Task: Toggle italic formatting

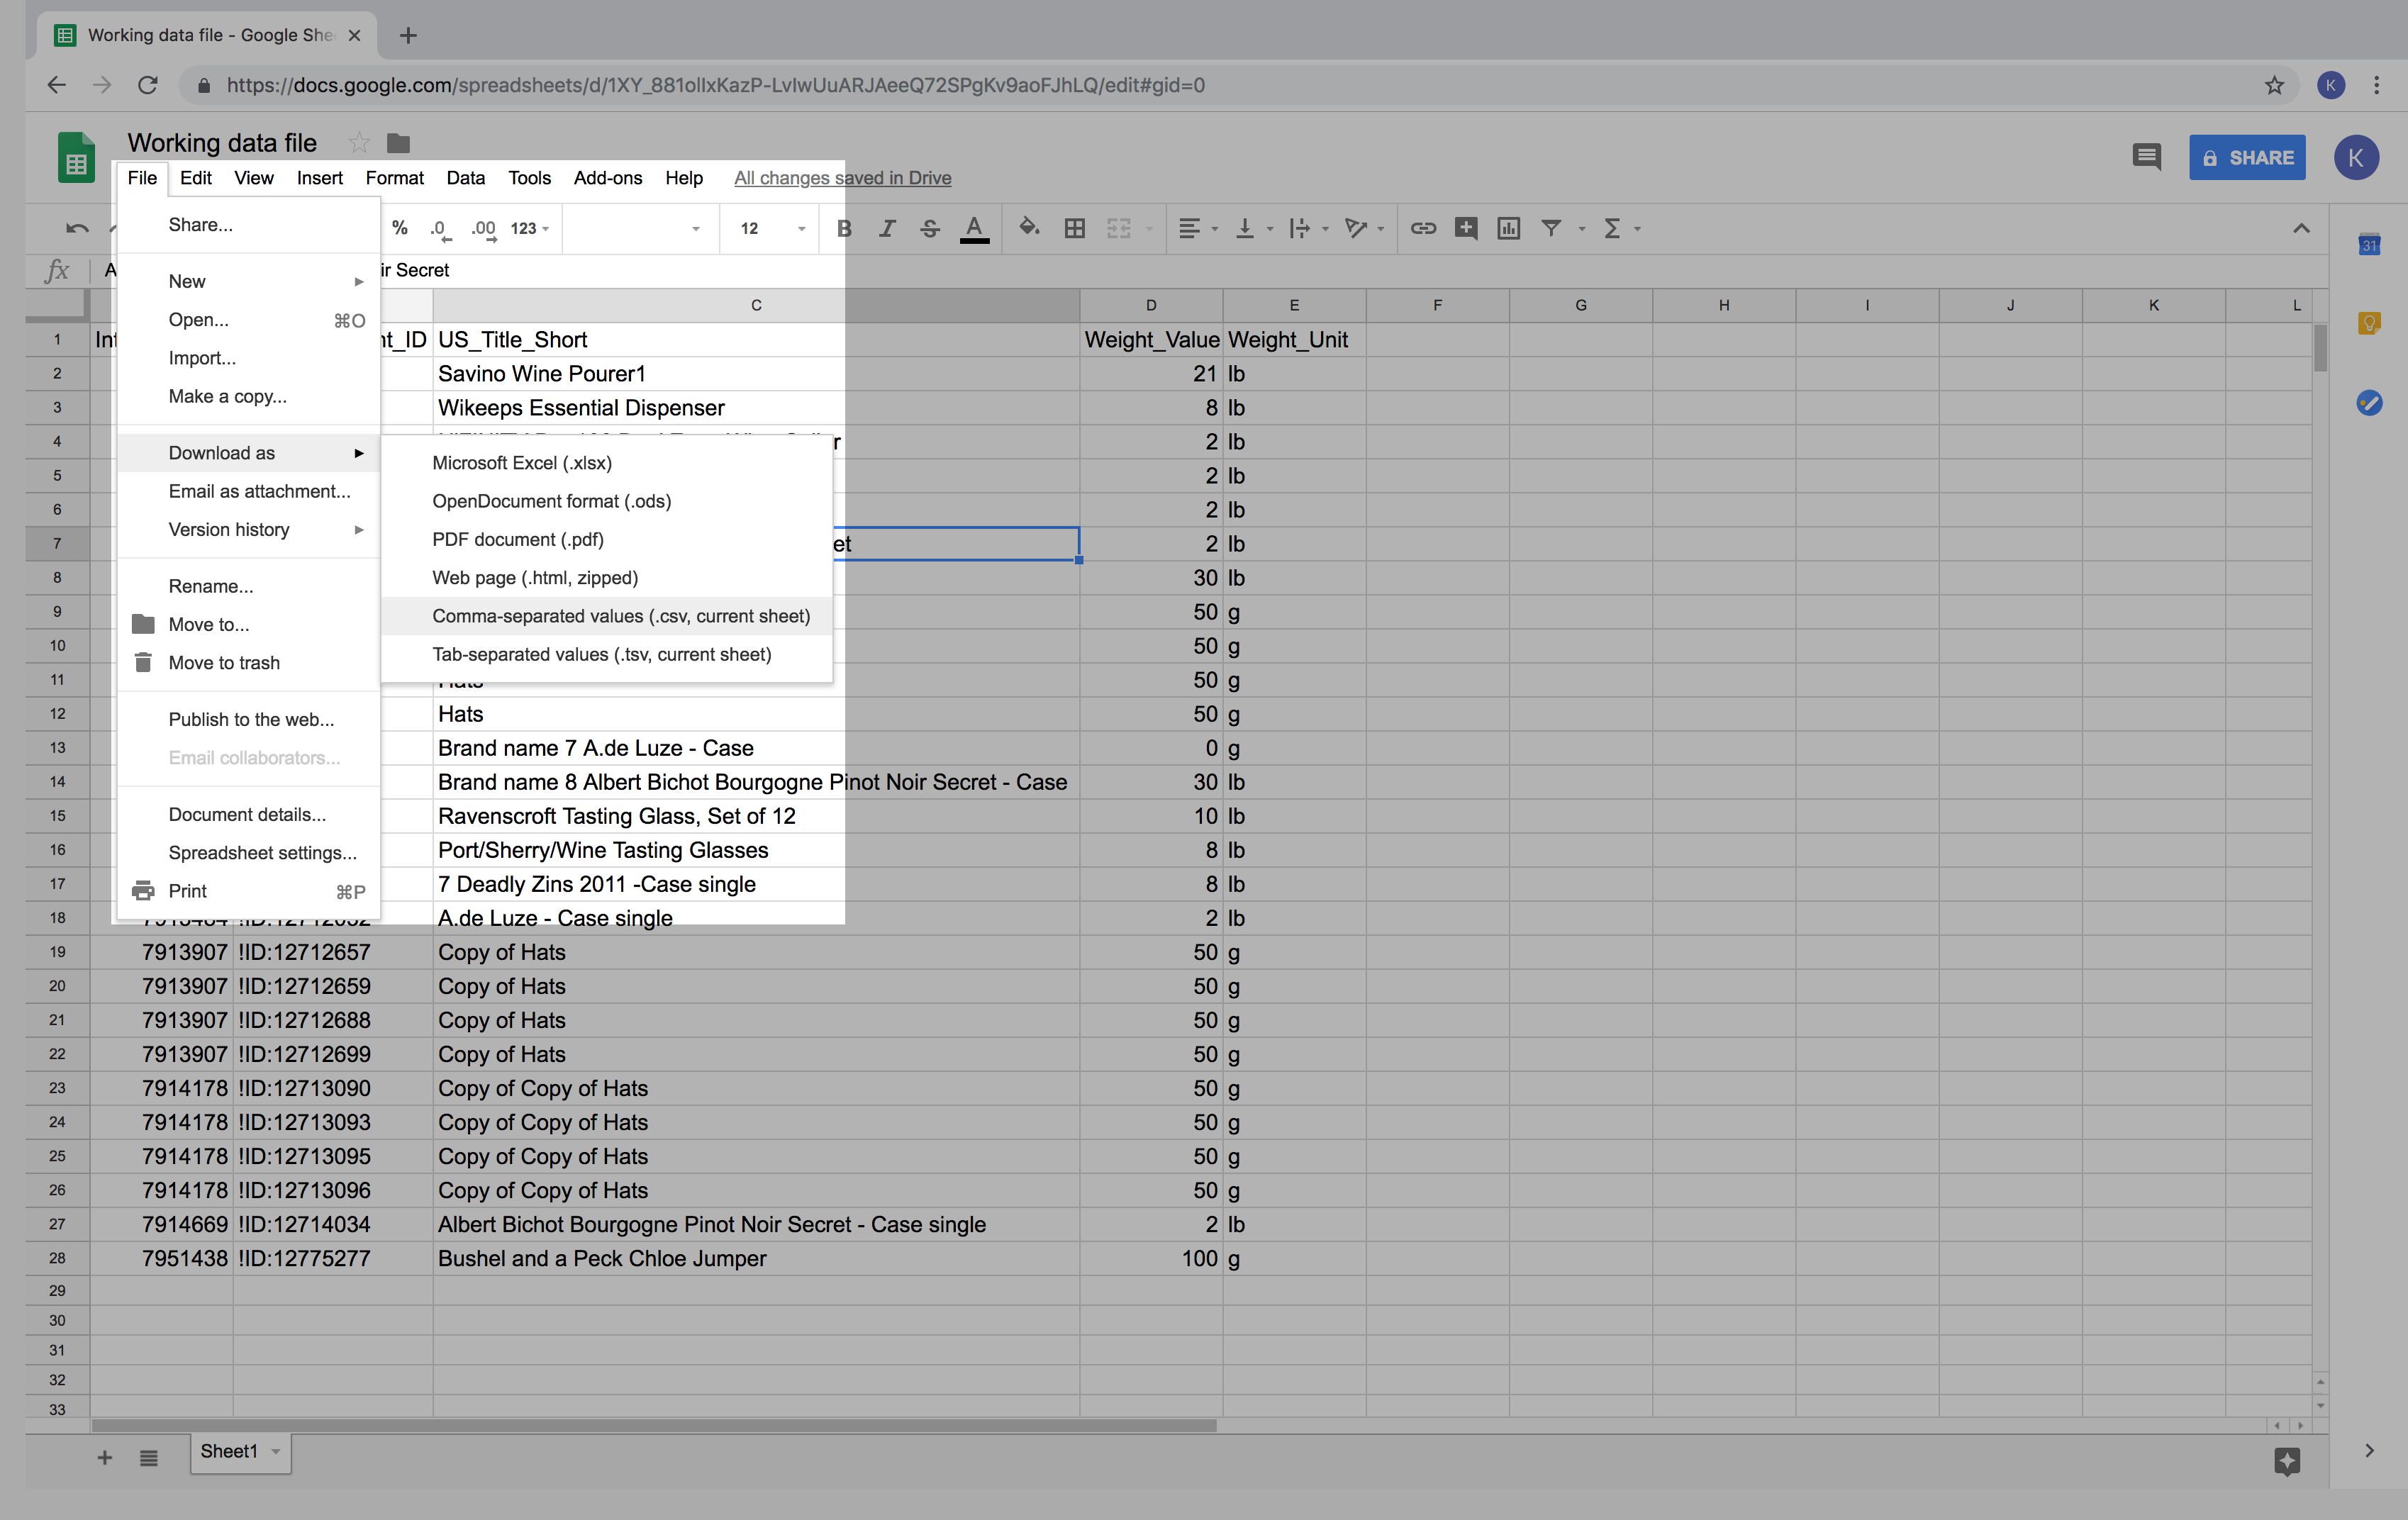Action: pos(887,229)
